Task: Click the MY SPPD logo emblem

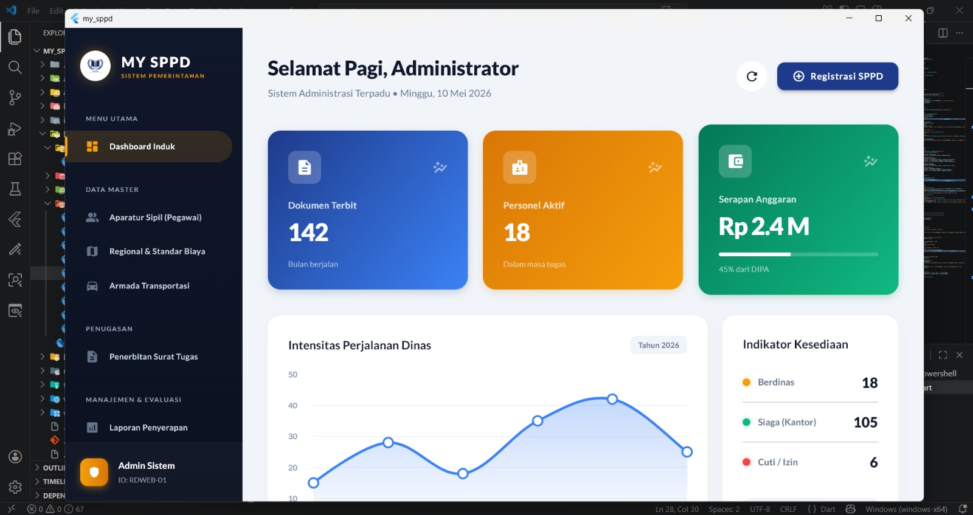Action: (95, 66)
